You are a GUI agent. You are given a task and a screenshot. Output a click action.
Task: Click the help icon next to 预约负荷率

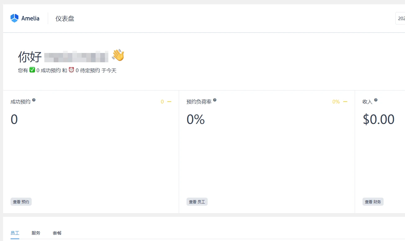[215, 99]
